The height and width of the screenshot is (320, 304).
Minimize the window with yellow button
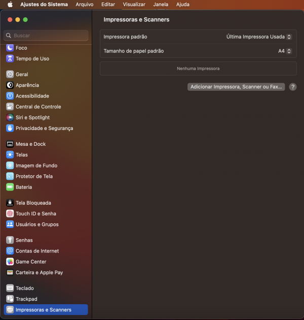point(18,20)
